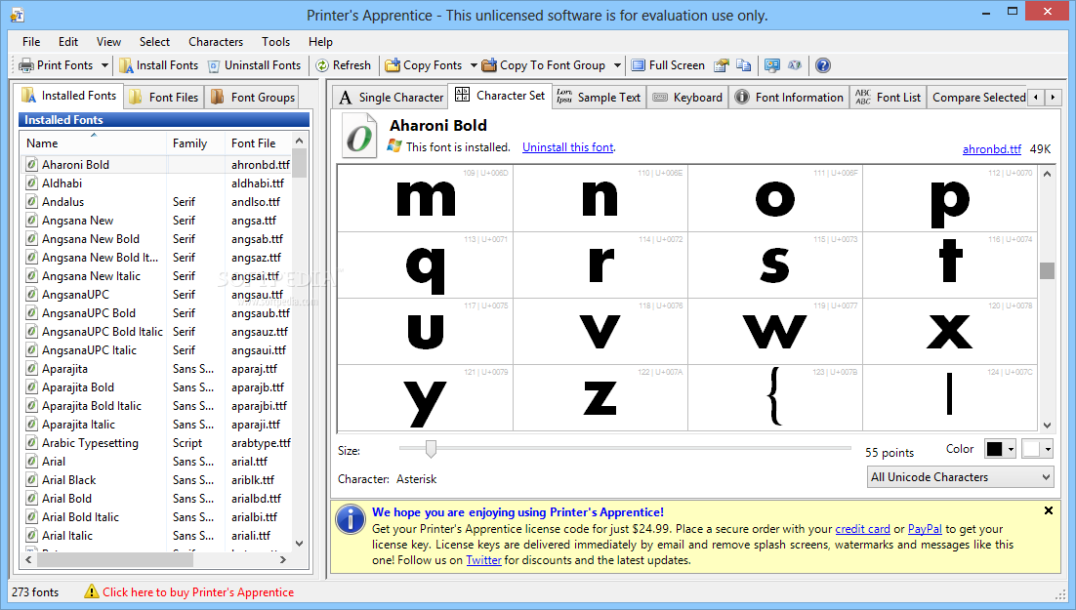Open the Characters menu
The height and width of the screenshot is (610, 1076).
pyautogui.click(x=216, y=42)
